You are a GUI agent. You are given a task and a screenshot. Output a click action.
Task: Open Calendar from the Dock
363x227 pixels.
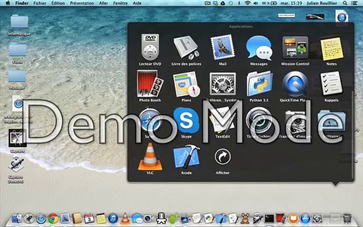(89, 218)
